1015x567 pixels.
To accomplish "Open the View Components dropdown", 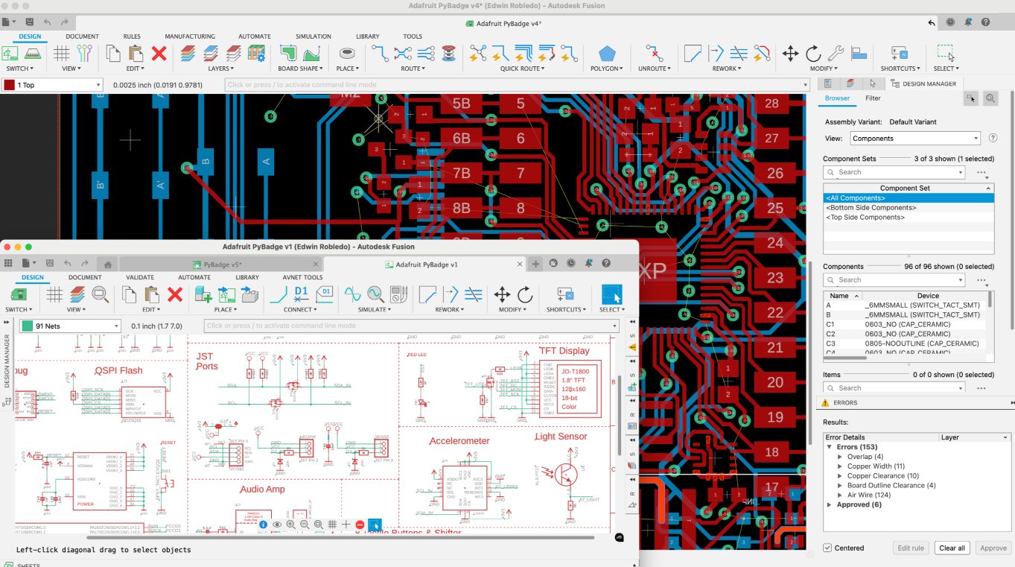I will pos(914,137).
